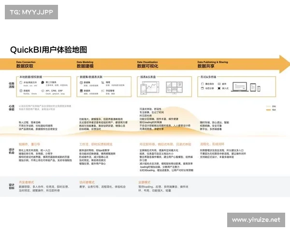
Task: Click the 嵌入式 embed icon
Action: (x=219, y=88)
